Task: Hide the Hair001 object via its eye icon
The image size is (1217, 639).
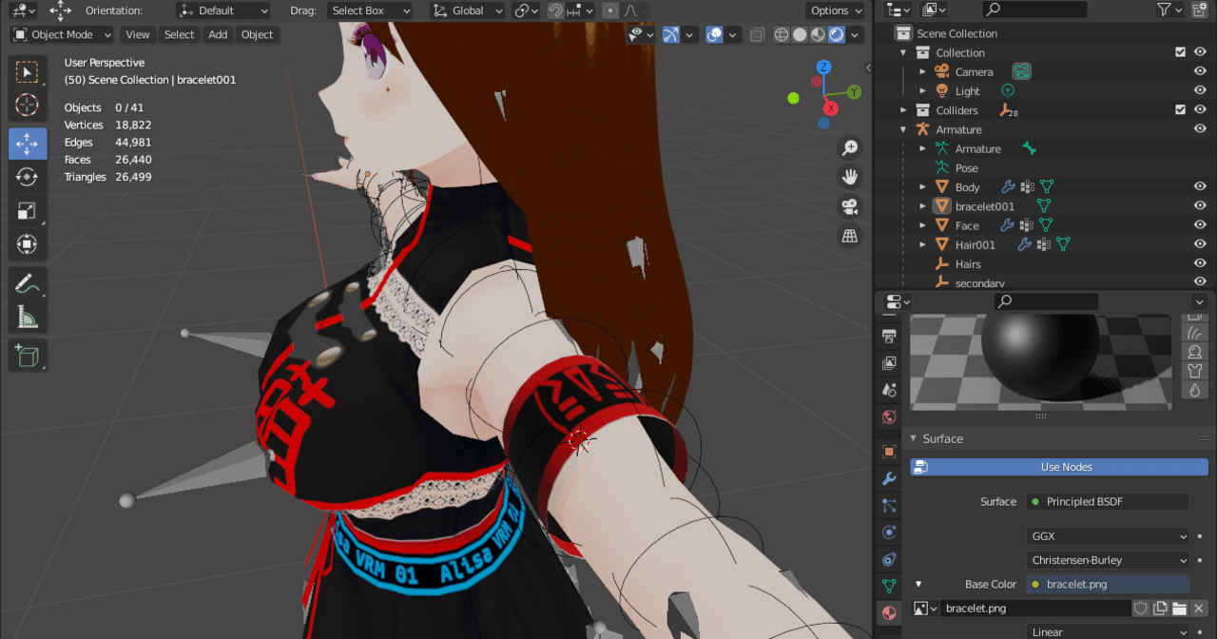Action: [x=1200, y=244]
